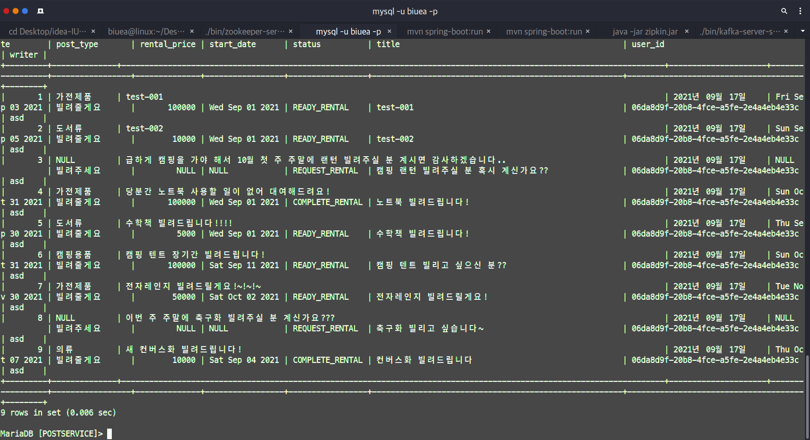Screen dimensions: 810x440
Task: Select the active 'mysql -u biuea -p' tab
Action: pyautogui.click(x=349, y=31)
